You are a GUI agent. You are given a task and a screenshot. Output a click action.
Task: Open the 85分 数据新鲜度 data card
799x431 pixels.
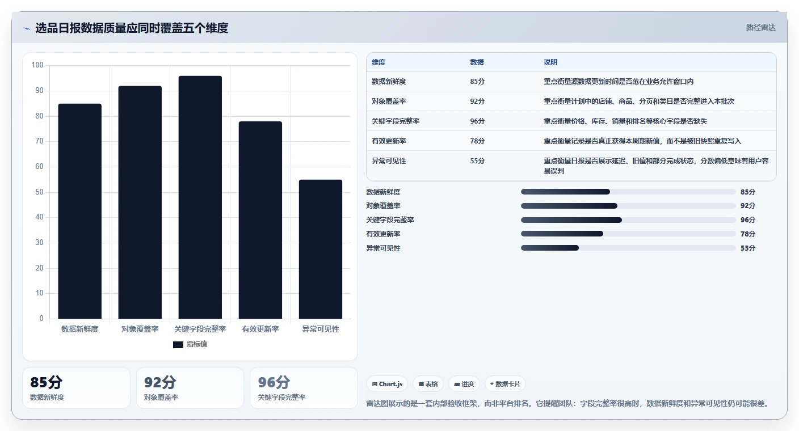pyautogui.click(x=76, y=388)
